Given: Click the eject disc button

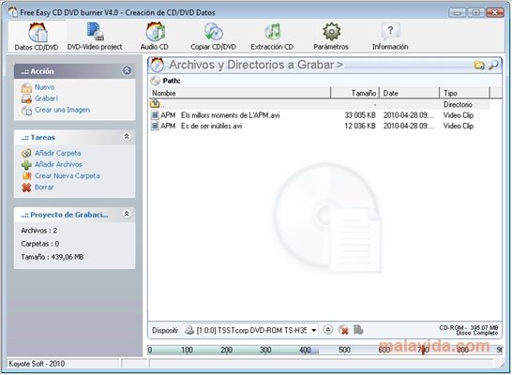Looking at the screenshot, I should 328,330.
